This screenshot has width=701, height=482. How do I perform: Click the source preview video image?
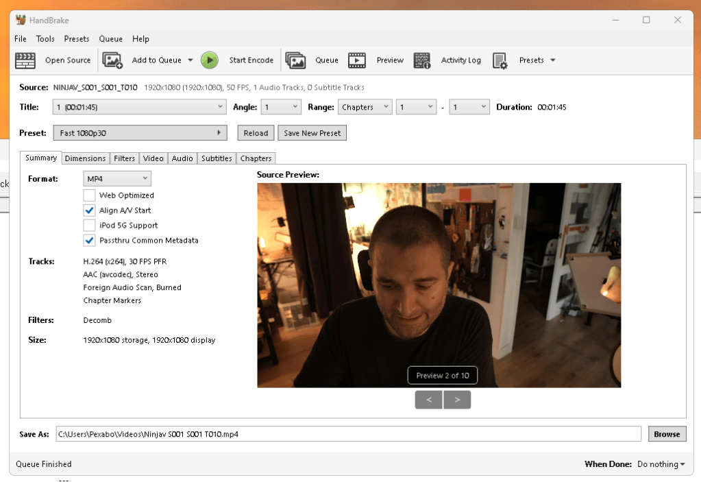[439, 285]
